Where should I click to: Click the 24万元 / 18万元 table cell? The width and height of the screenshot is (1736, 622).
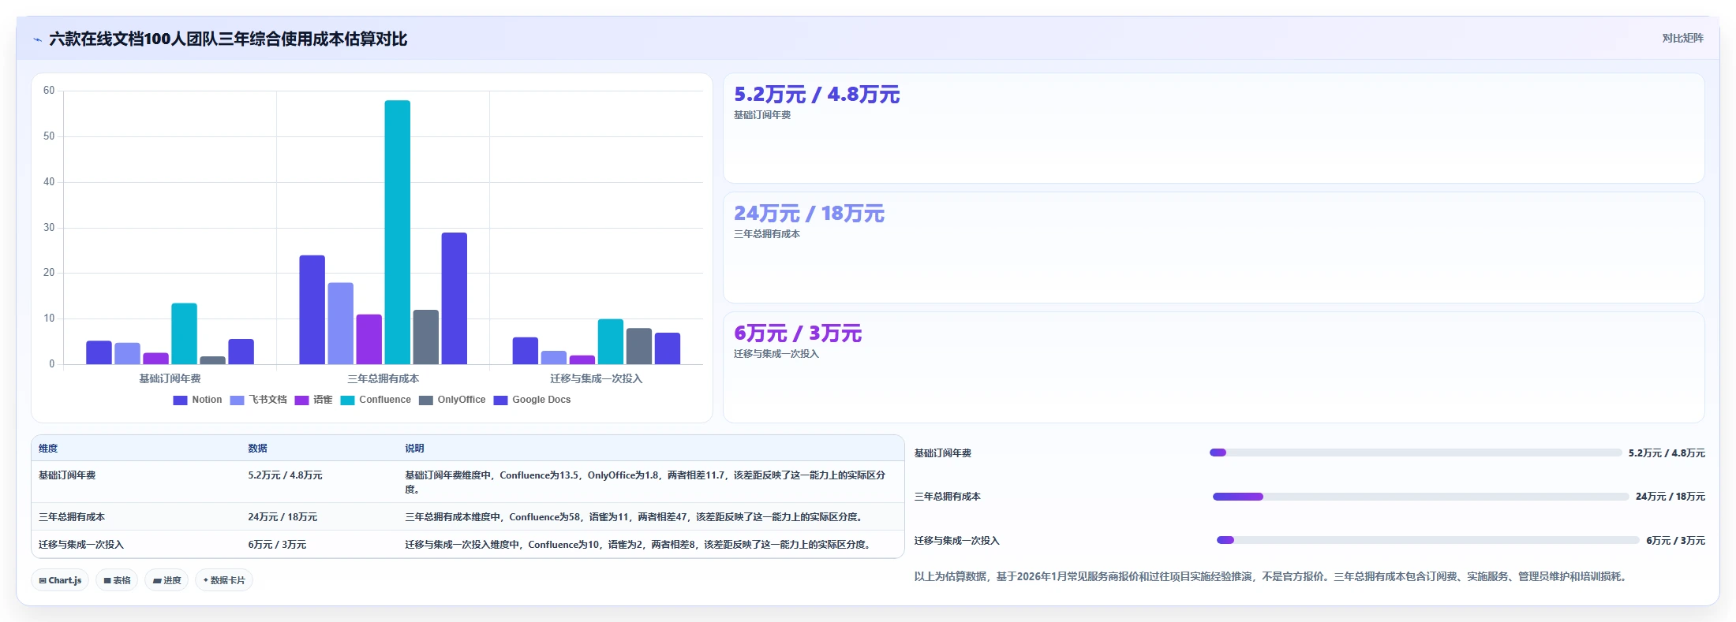tap(282, 517)
